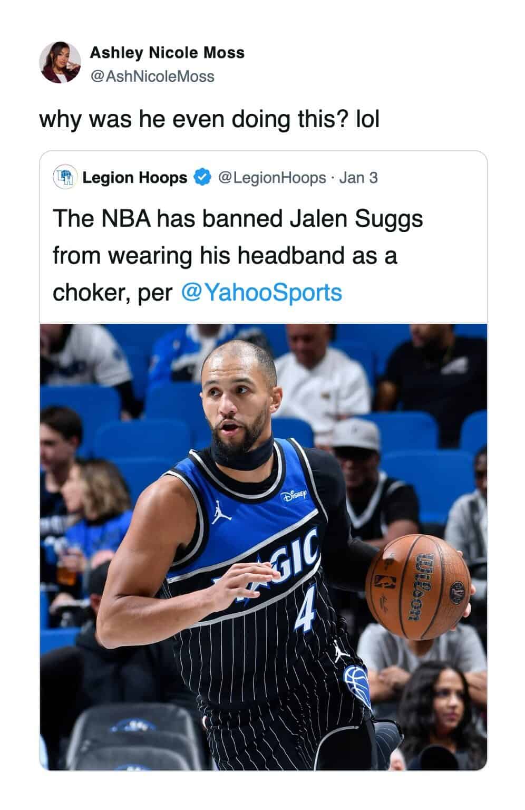Viewport: 525px width, 810px height.
Task: Visit the @LegionHoops handle
Action: coord(271,178)
